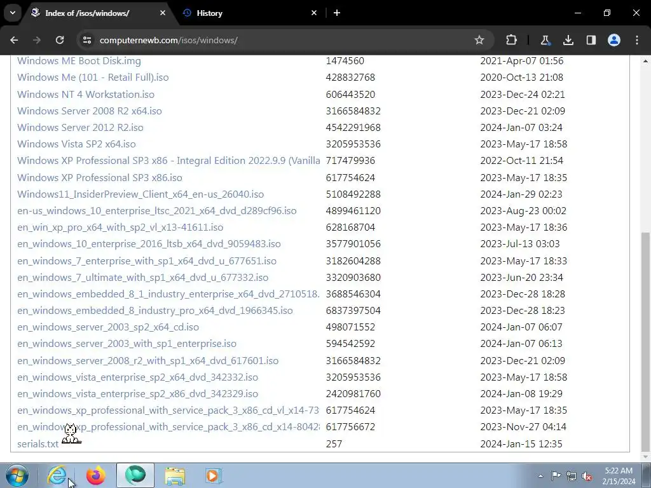Viewport: 651px width, 488px height.
Task: Expand the tab search dropdown arrow
Action: tap(13, 13)
